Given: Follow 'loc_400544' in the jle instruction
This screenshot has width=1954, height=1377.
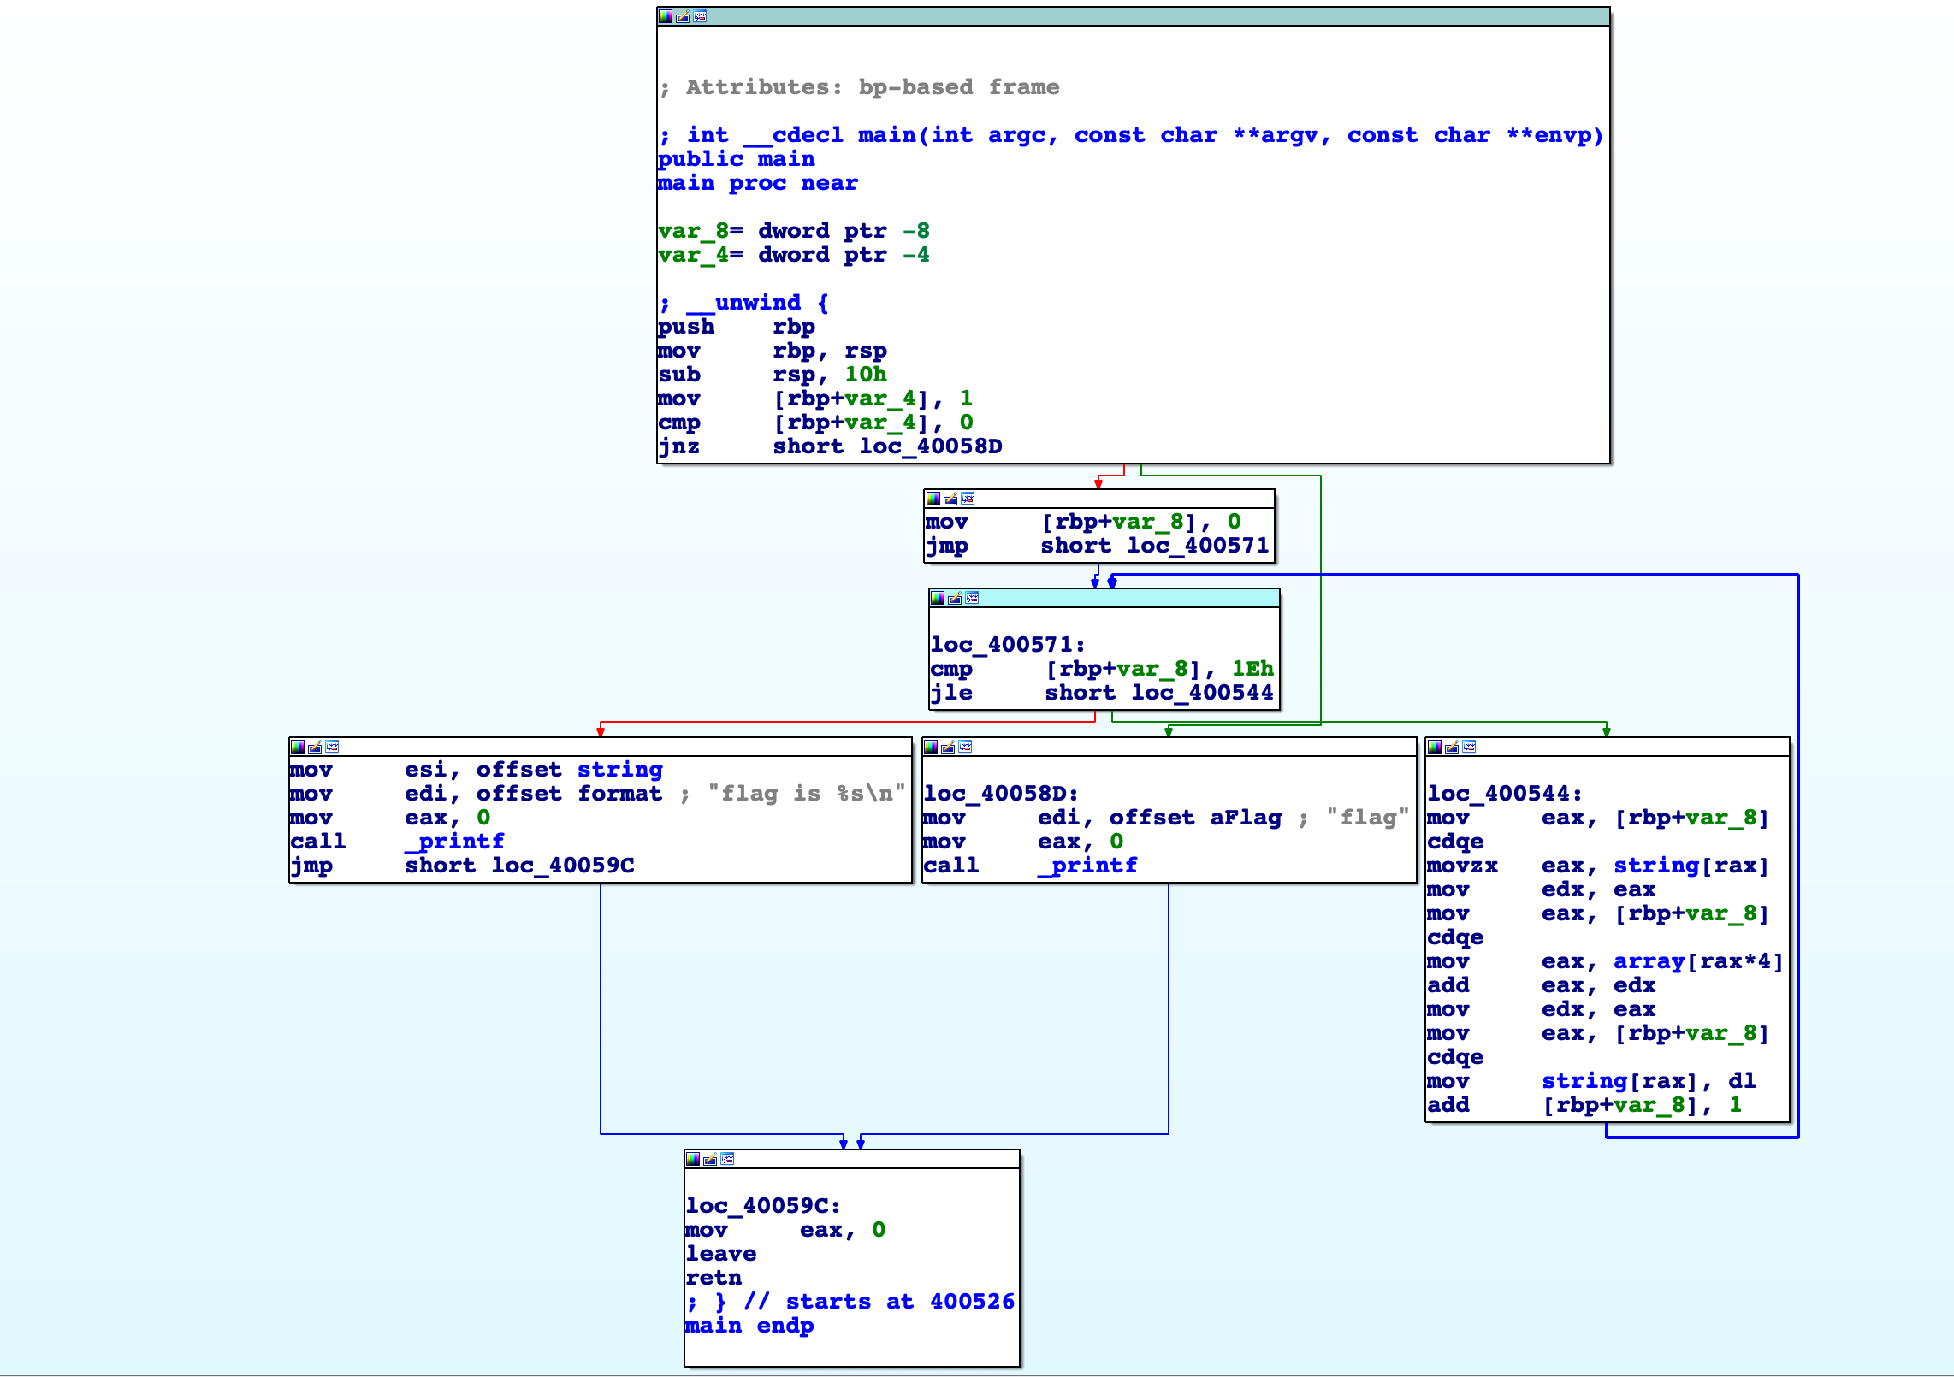Looking at the screenshot, I should pos(1202,693).
